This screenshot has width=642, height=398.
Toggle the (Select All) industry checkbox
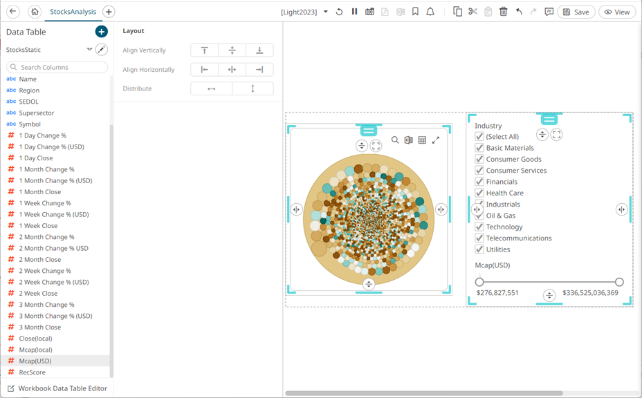click(x=479, y=137)
